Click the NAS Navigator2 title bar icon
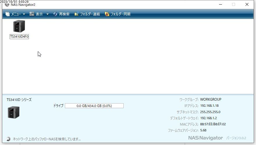The image size is (256, 145). pos(7,5)
